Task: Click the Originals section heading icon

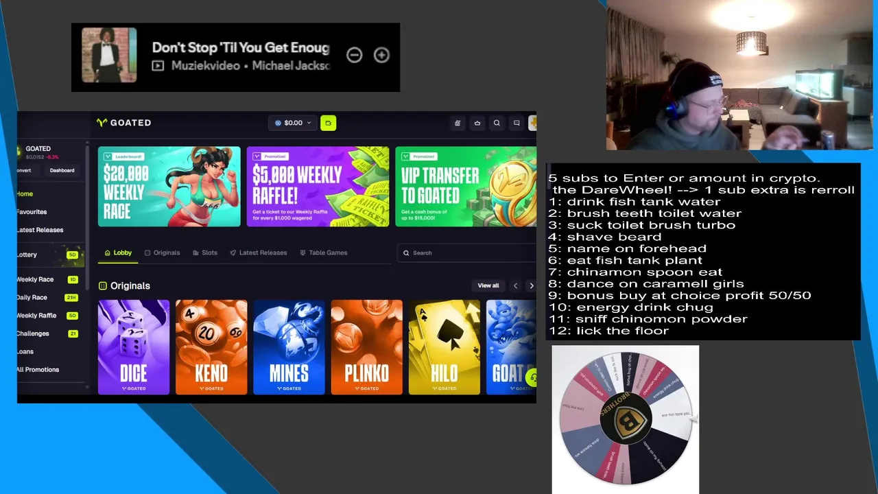Action: click(103, 285)
